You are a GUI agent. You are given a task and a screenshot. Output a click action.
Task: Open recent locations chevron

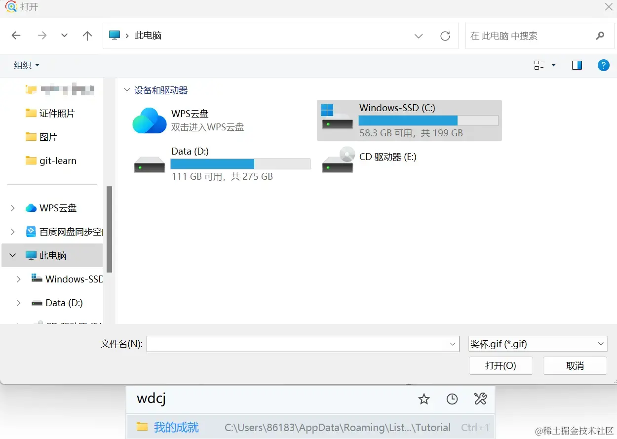coord(64,36)
